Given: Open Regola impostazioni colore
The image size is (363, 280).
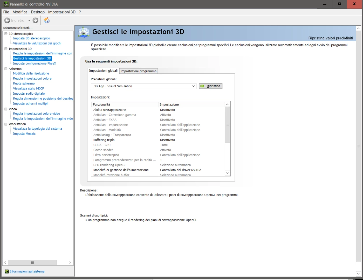Looking at the screenshot, I should pos(32,79).
